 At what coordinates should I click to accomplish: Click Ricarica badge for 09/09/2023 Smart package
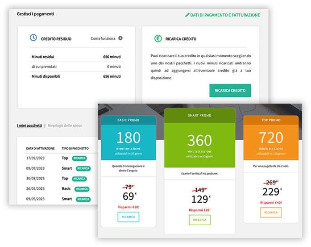[83, 168]
